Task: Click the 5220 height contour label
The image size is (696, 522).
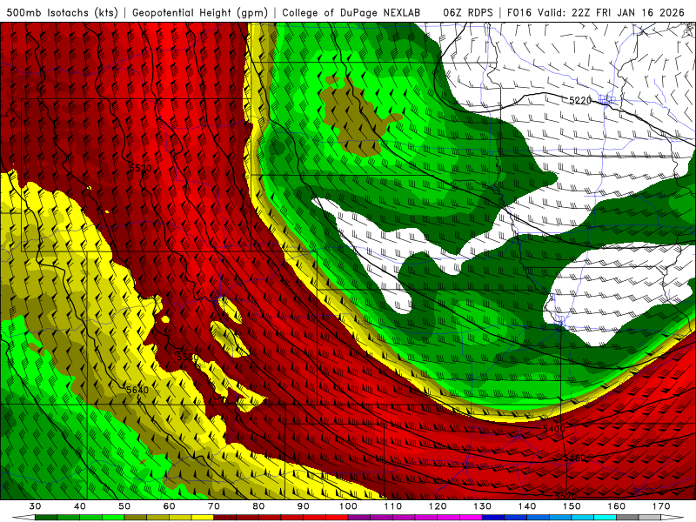Action: tap(580, 101)
